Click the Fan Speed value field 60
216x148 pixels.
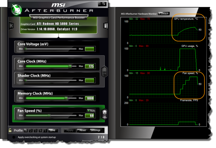pos(89,115)
